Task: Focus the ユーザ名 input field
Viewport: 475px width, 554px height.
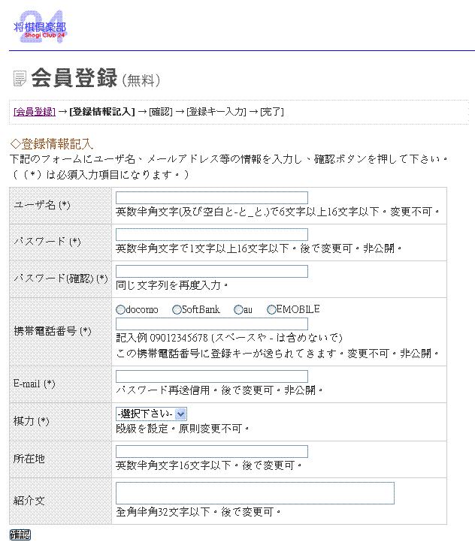Action: tap(212, 197)
